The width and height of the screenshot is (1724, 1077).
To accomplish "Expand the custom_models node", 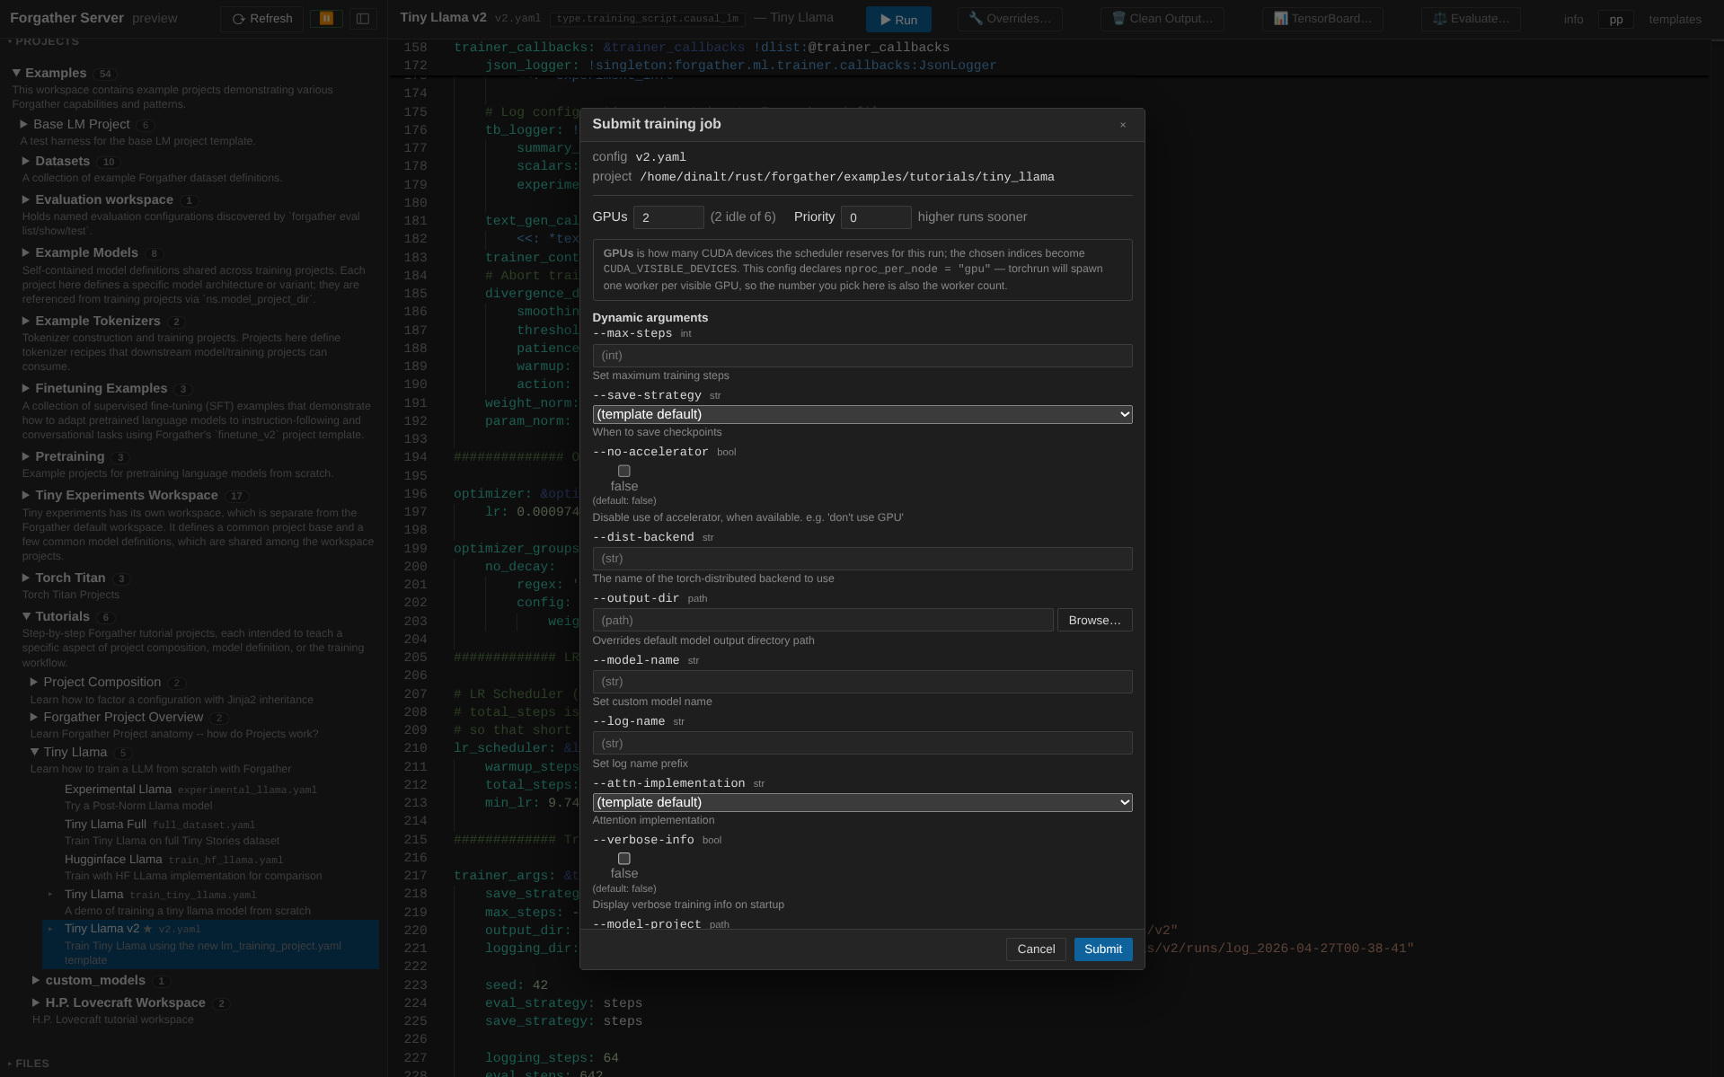I will click(36, 980).
